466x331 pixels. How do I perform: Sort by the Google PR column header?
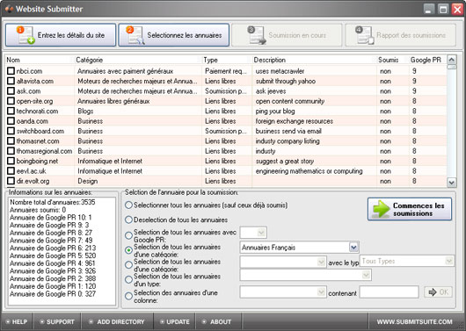[427, 60]
